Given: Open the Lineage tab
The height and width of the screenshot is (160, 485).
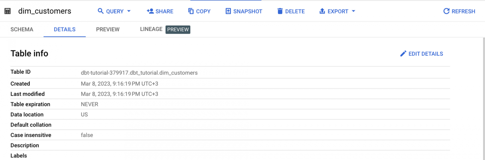Looking at the screenshot, I should (151, 29).
